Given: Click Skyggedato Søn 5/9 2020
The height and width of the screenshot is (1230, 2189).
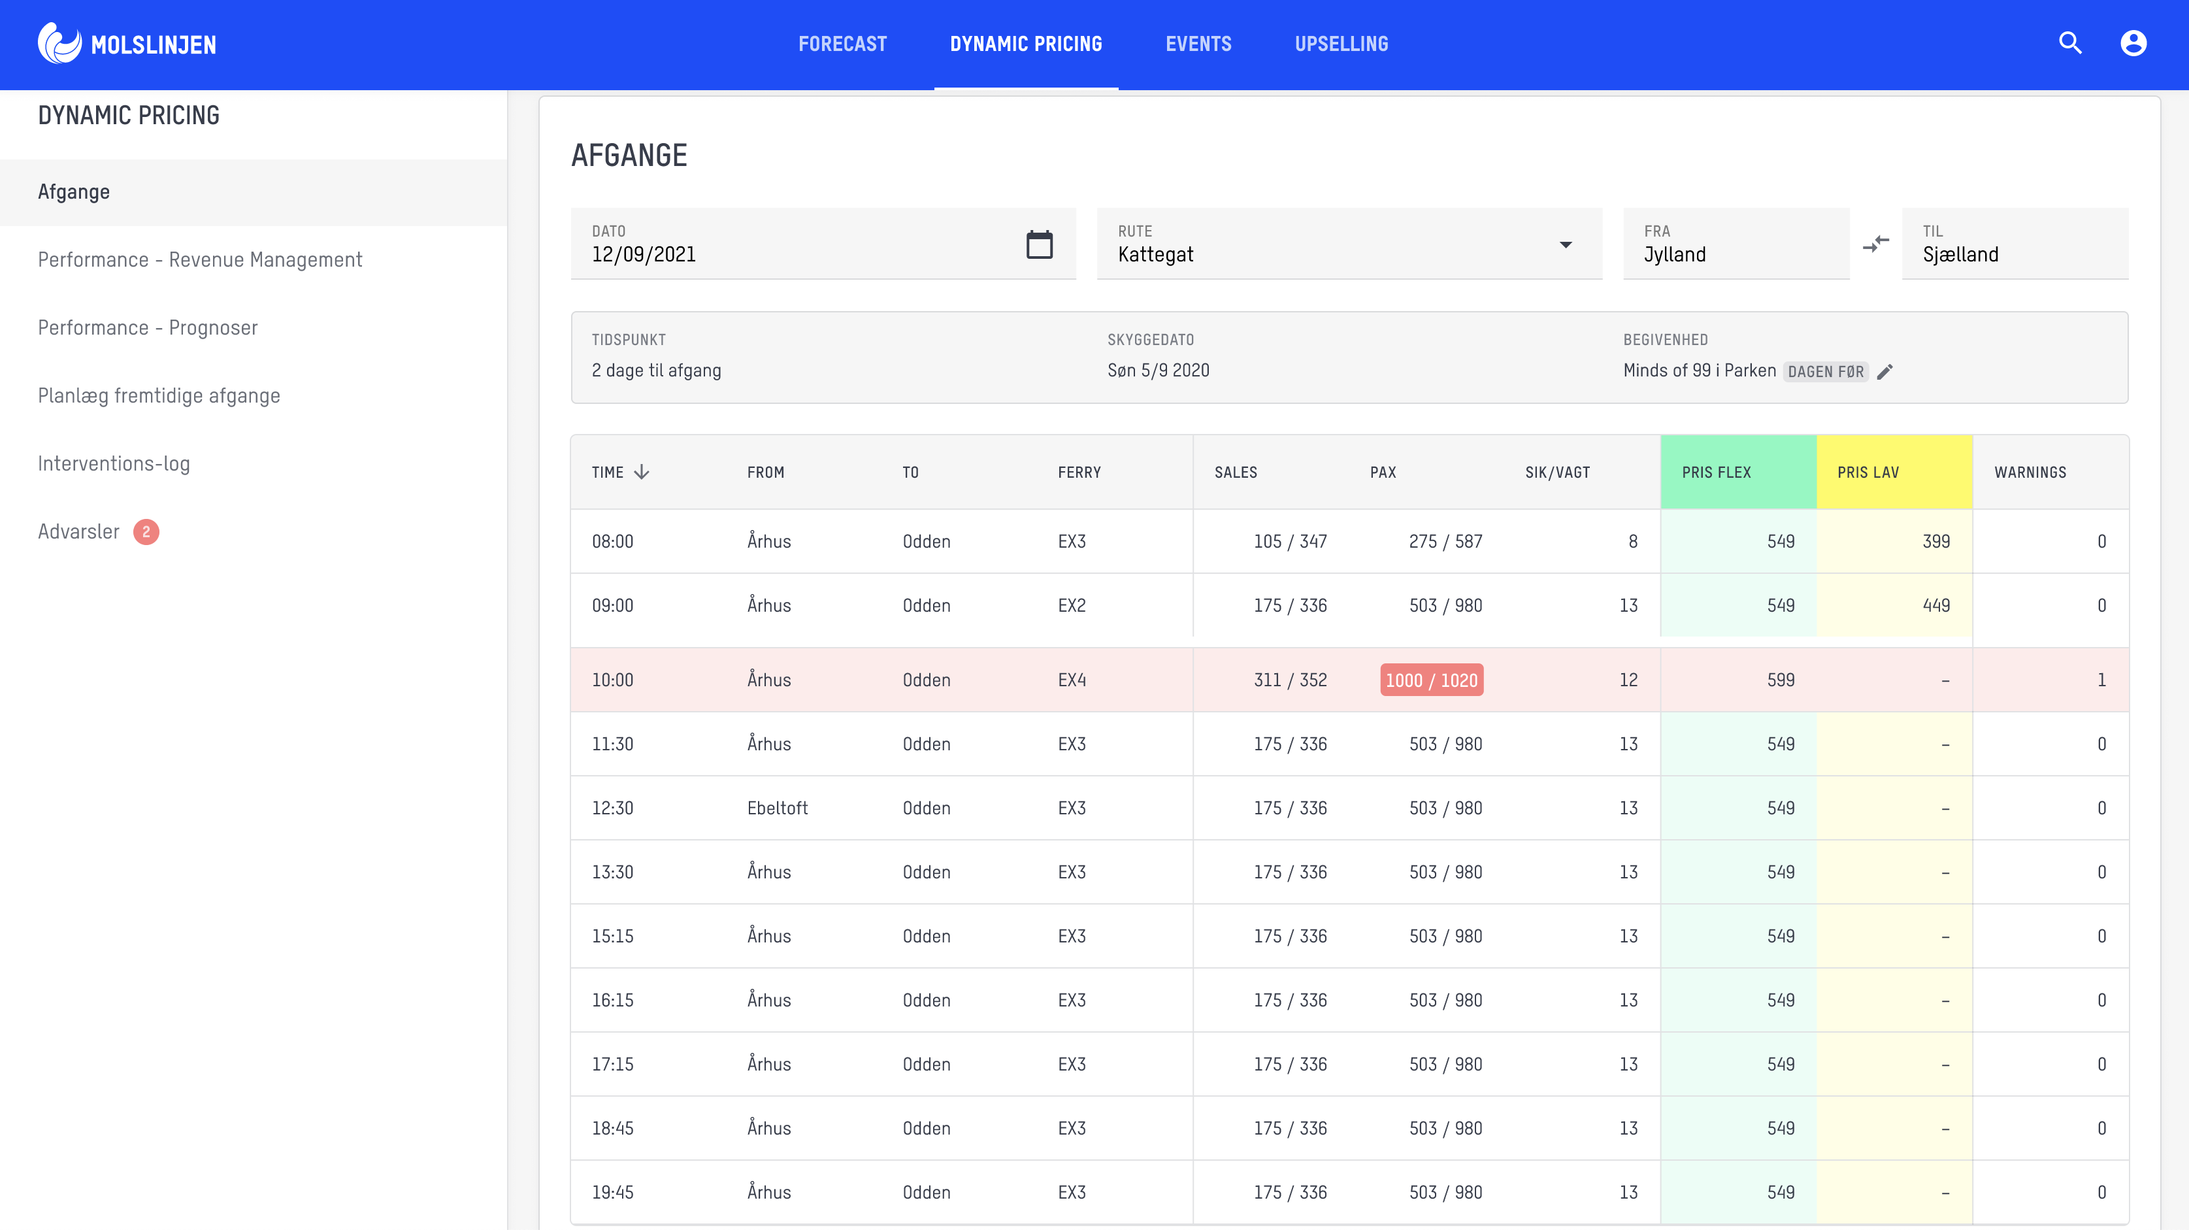Looking at the screenshot, I should pyautogui.click(x=1159, y=371).
